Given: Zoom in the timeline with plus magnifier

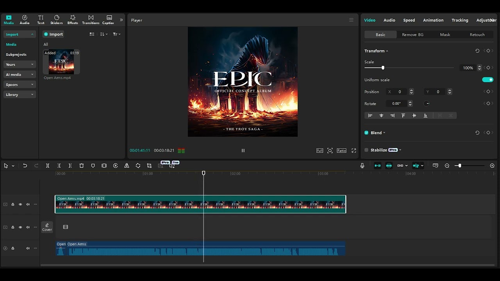Looking at the screenshot, I should tap(492, 166).
